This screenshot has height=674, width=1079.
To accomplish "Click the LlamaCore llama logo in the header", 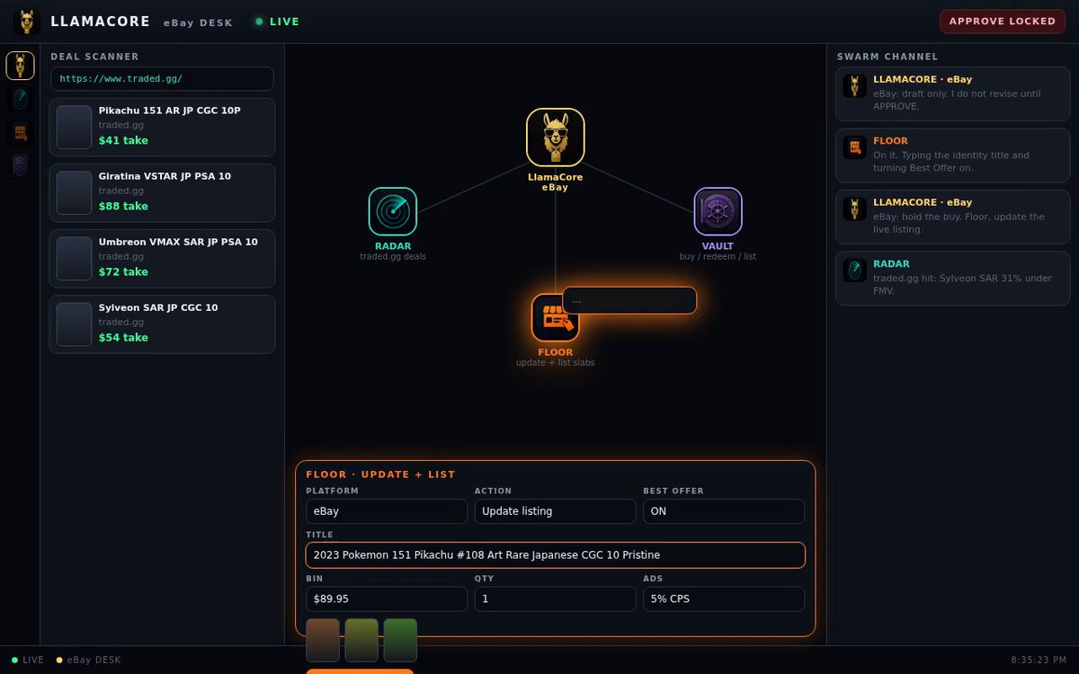I will click(27, 22).
